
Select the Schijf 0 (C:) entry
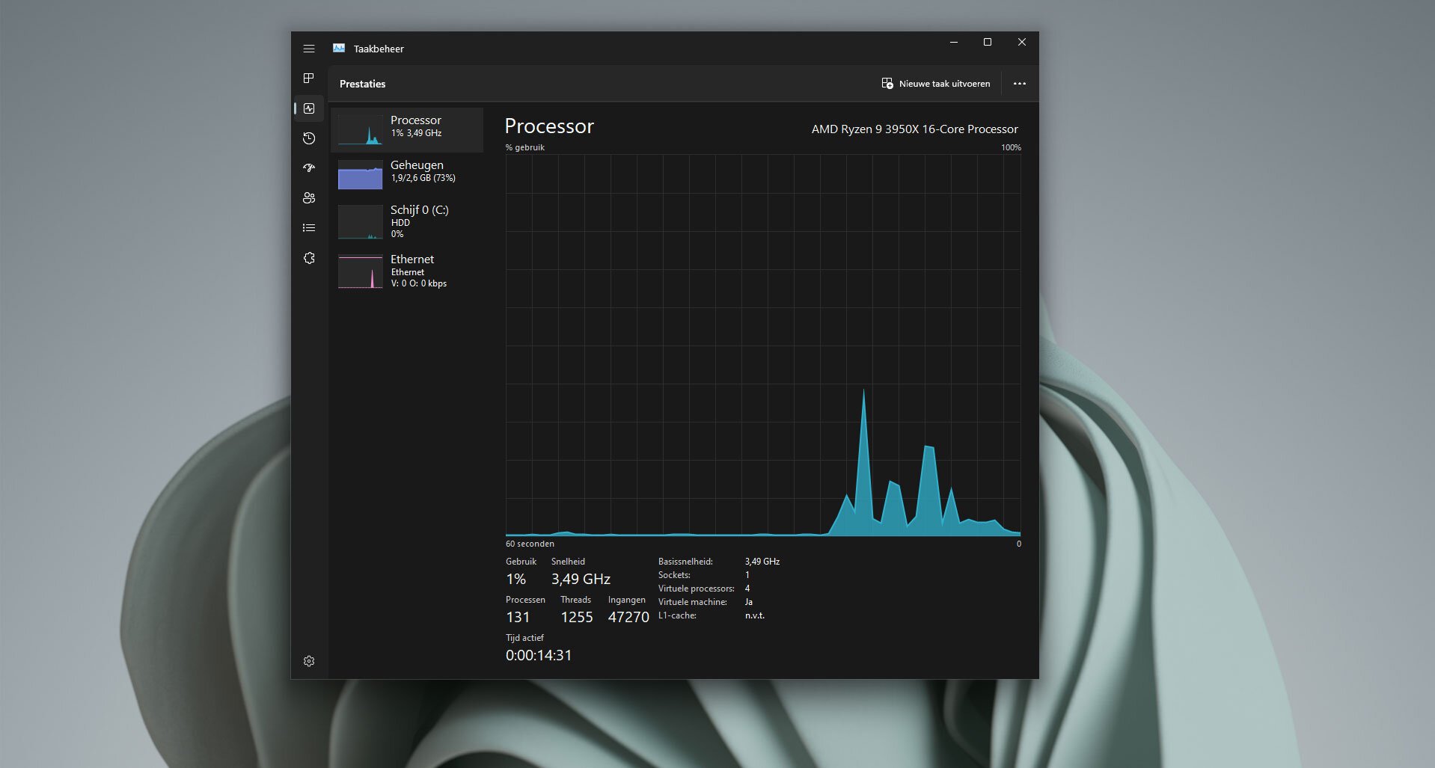(x=407, y=221)
